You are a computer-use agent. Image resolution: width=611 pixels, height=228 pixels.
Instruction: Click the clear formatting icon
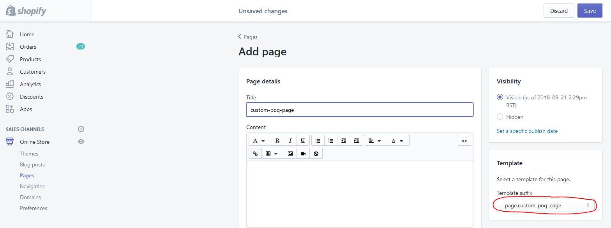point(316,154)
